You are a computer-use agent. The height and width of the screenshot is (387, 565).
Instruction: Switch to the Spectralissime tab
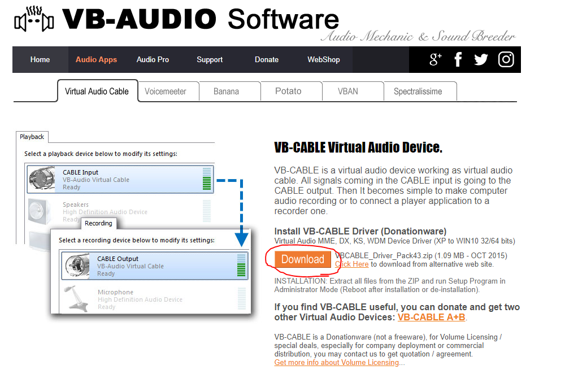coord(418,92)
